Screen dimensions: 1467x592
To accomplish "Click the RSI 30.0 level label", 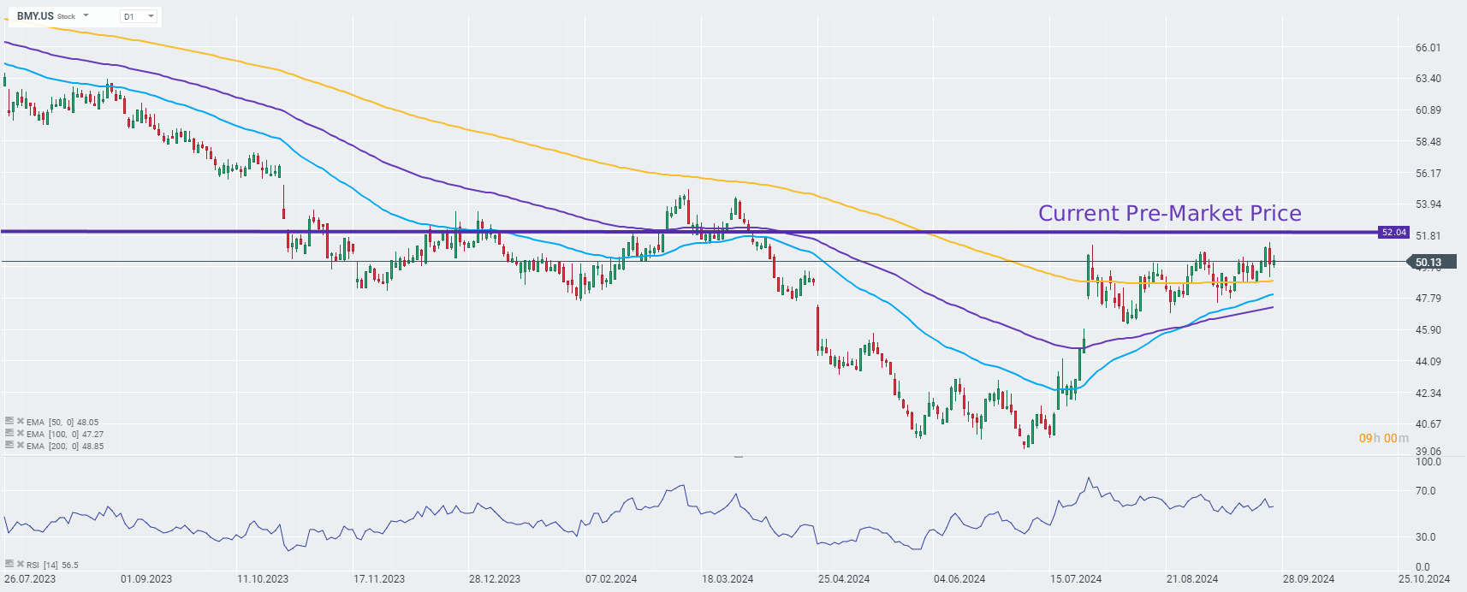I will [x=1425, y=537].
